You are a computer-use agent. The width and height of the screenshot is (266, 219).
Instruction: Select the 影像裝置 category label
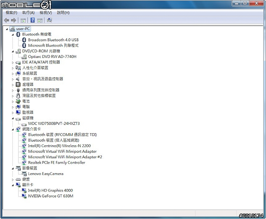point(30,168)
